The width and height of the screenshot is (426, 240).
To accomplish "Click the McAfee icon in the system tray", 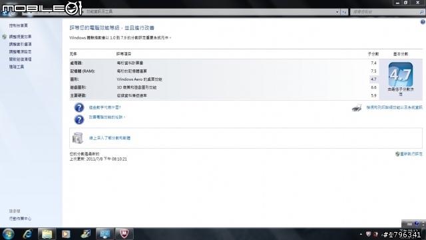I will [x=368, y=234].
